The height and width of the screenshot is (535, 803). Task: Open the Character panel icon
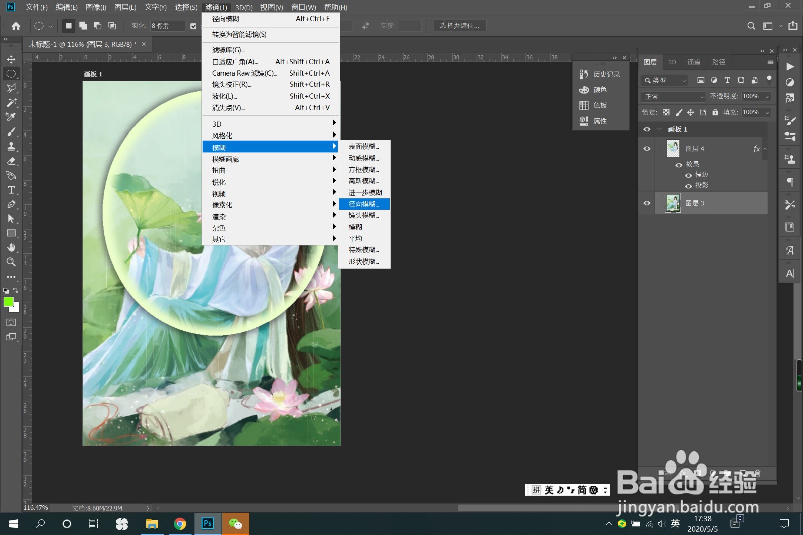pos(790,273)
